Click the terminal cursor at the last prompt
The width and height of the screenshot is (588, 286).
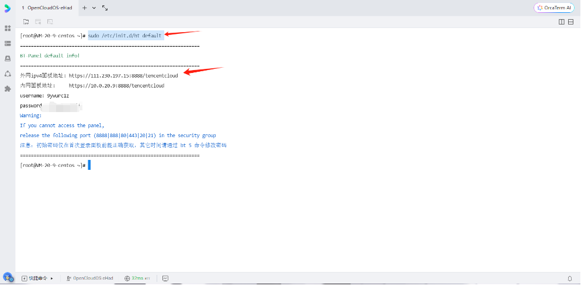coord(89,165)
